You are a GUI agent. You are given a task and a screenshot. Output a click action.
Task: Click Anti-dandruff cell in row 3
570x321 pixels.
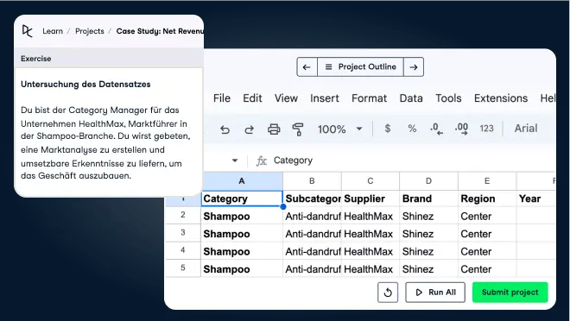click(312, 234)
